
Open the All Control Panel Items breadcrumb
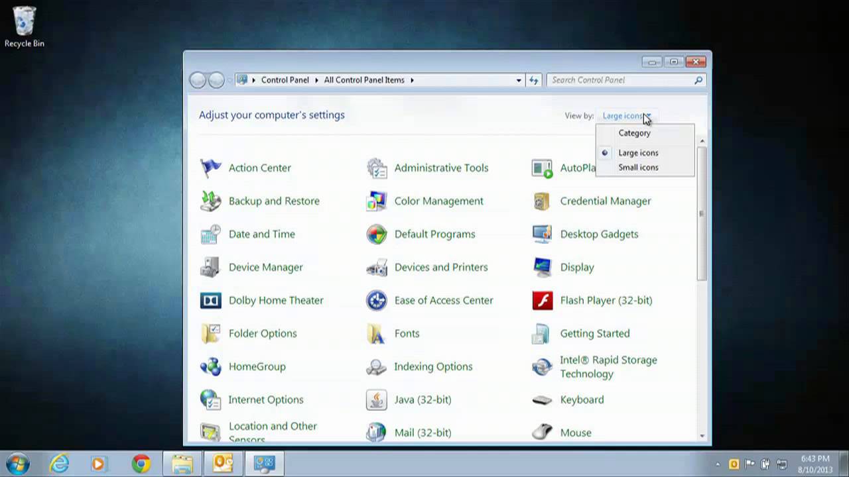pyautogui.click(x=363, y=79)
